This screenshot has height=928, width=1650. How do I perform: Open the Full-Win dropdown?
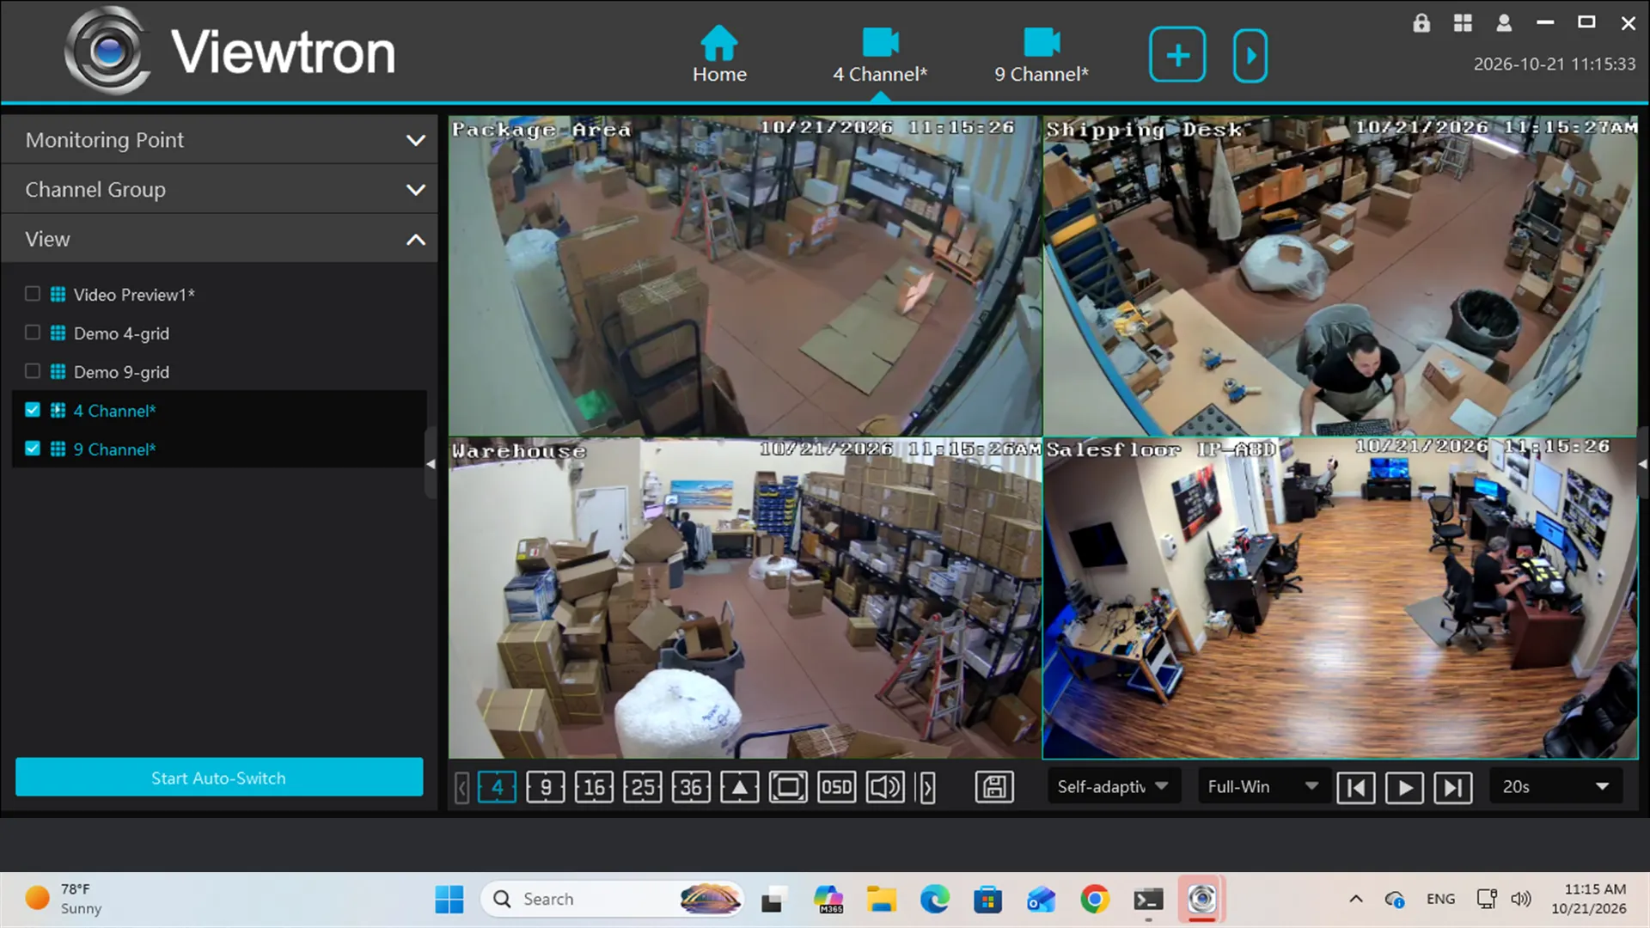tap(1263, 786)
